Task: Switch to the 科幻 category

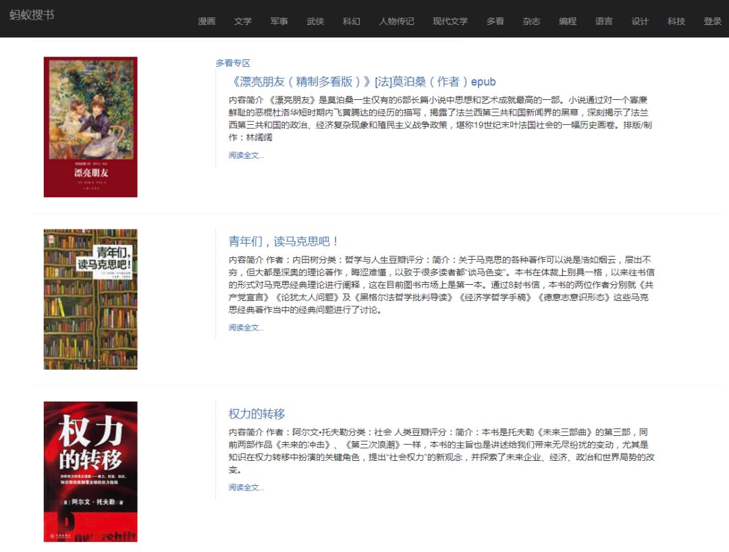Action: tap(352, 21)
